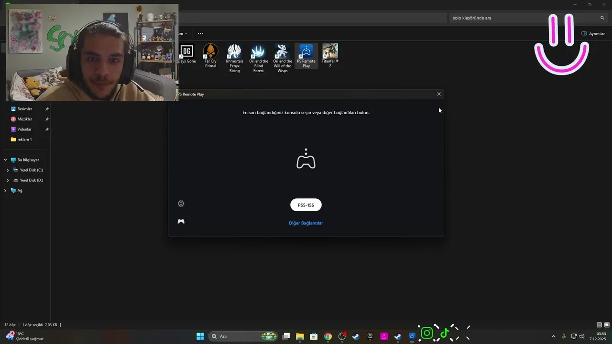Click Bu bilgisayar label
Screen dimensions: 612x344
click(x=28, y=160)
